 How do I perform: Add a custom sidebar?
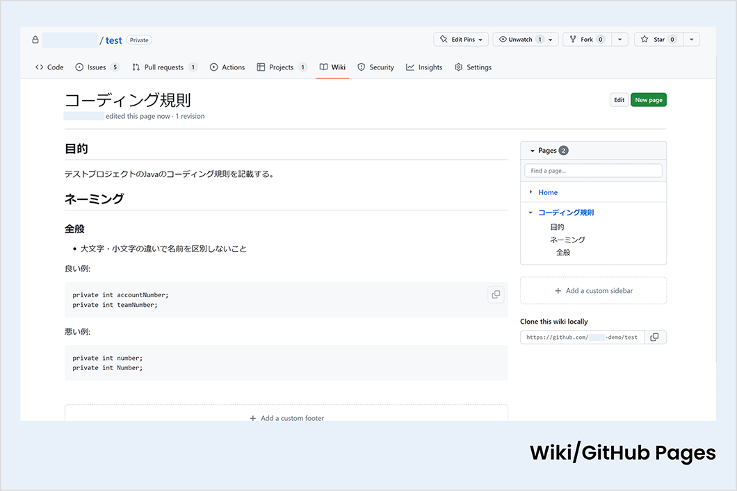pos(593,291)
